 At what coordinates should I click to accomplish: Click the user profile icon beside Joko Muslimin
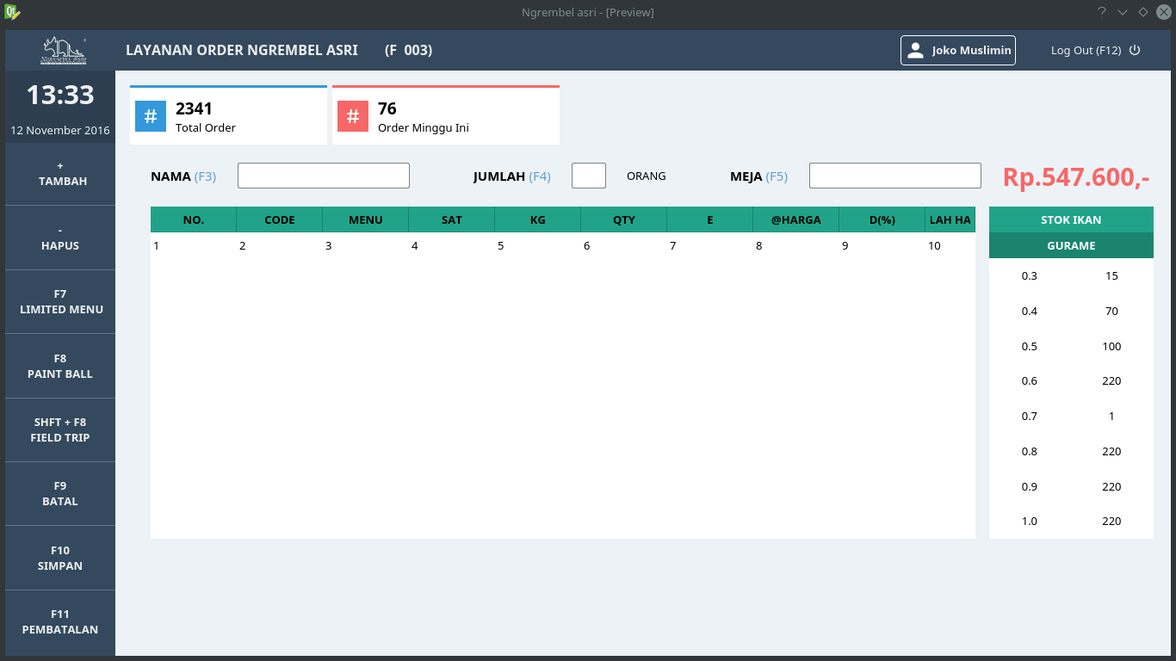pos(915,51)
